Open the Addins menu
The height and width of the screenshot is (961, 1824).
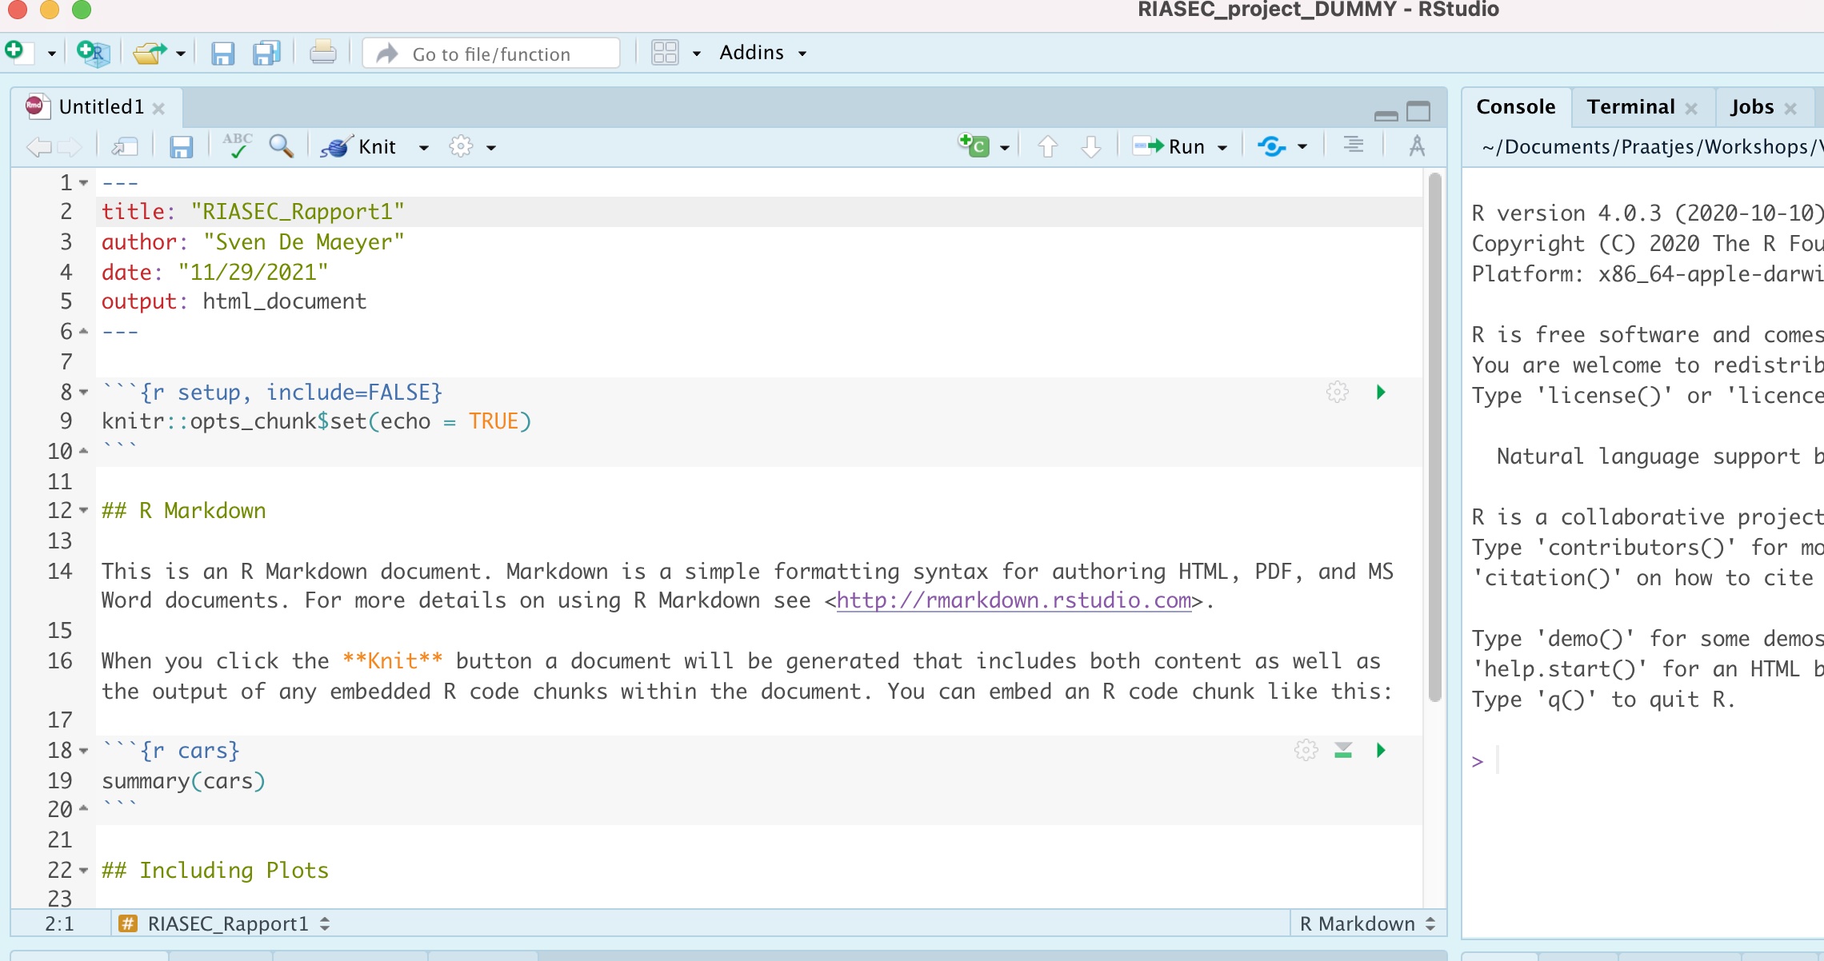[x=762, y=53]
